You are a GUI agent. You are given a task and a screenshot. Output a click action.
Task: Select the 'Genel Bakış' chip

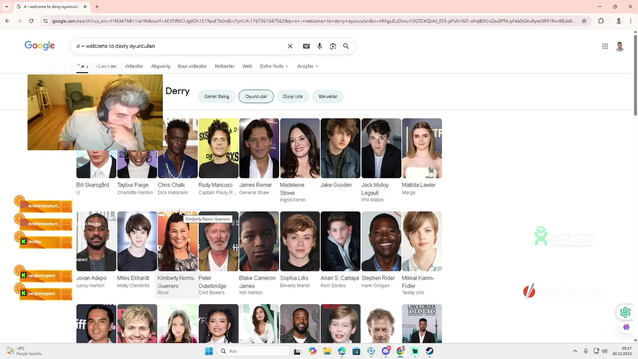(x=217, y=96)
